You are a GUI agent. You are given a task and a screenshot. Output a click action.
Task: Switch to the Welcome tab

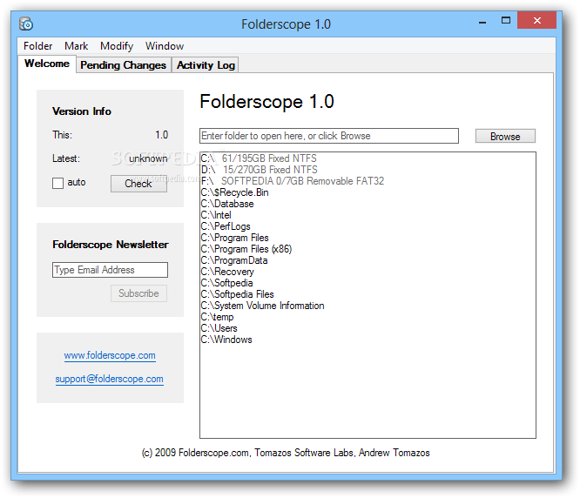tap(47, 64)
